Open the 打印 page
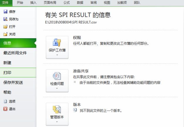Screen dimensions: 184x127 coord(18,72)
